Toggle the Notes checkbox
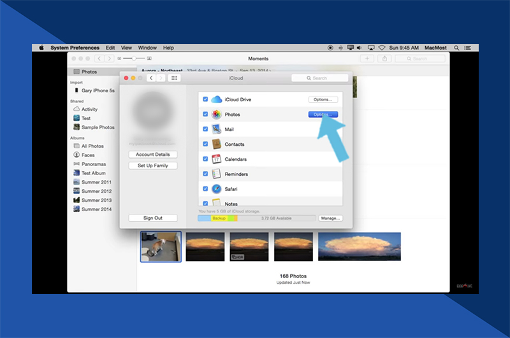The image size is (510, 338). coord(205,204)
